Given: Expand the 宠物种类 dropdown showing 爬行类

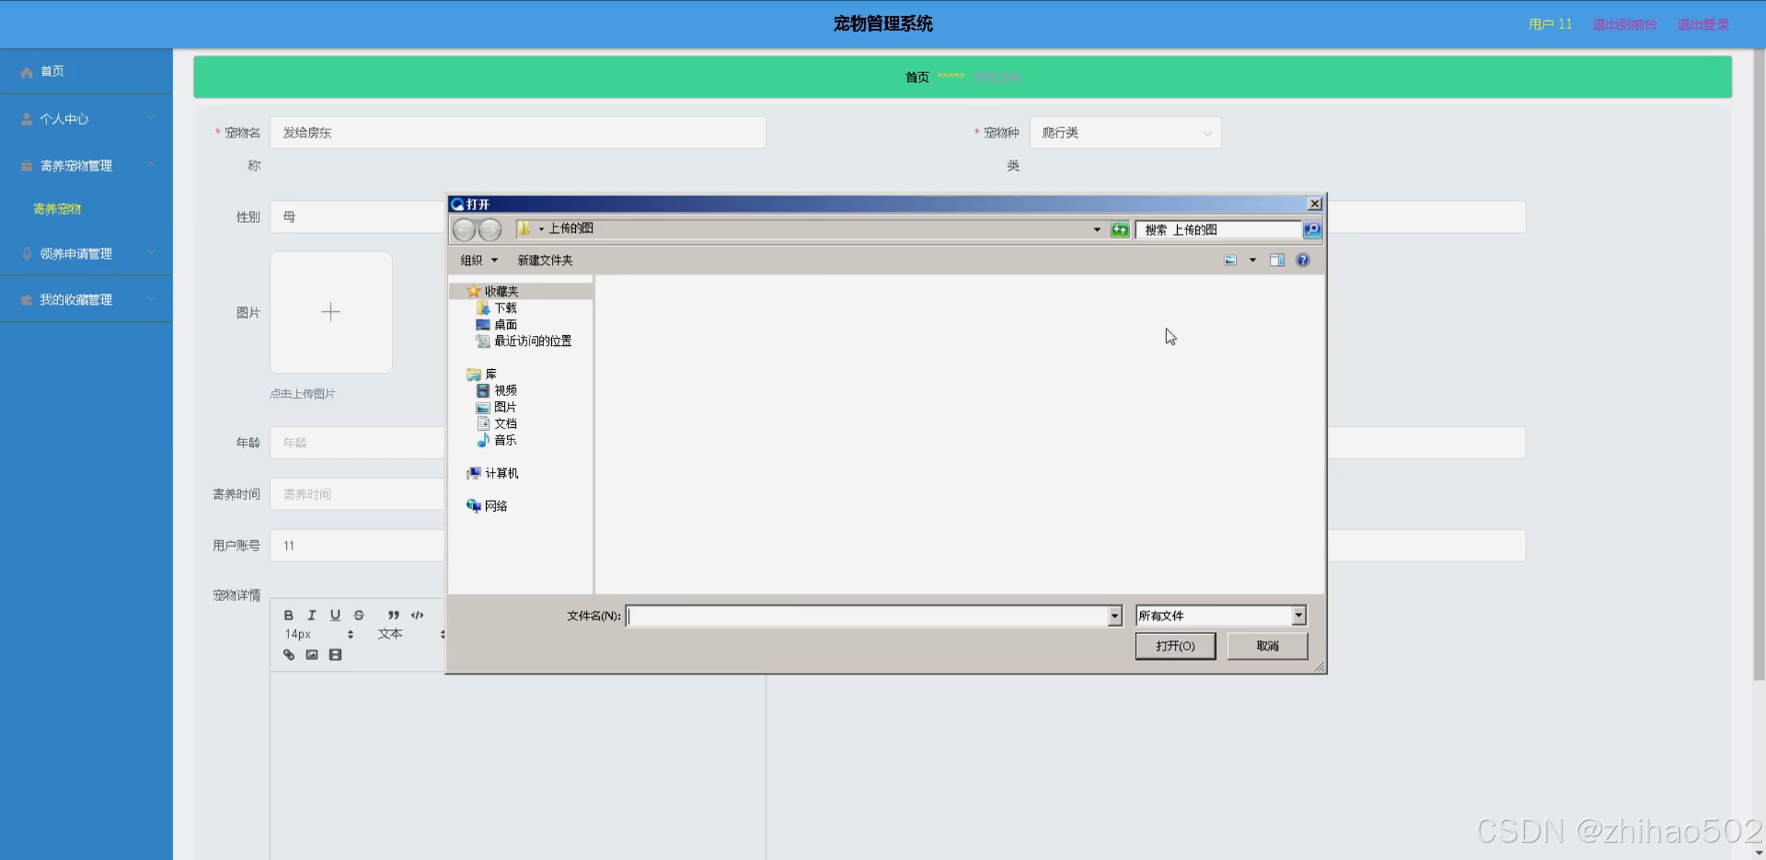Looking at the screenshot, I should [x=1125, y=132].
